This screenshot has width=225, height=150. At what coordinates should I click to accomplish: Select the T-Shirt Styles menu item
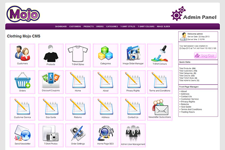[x=128, y=26]
